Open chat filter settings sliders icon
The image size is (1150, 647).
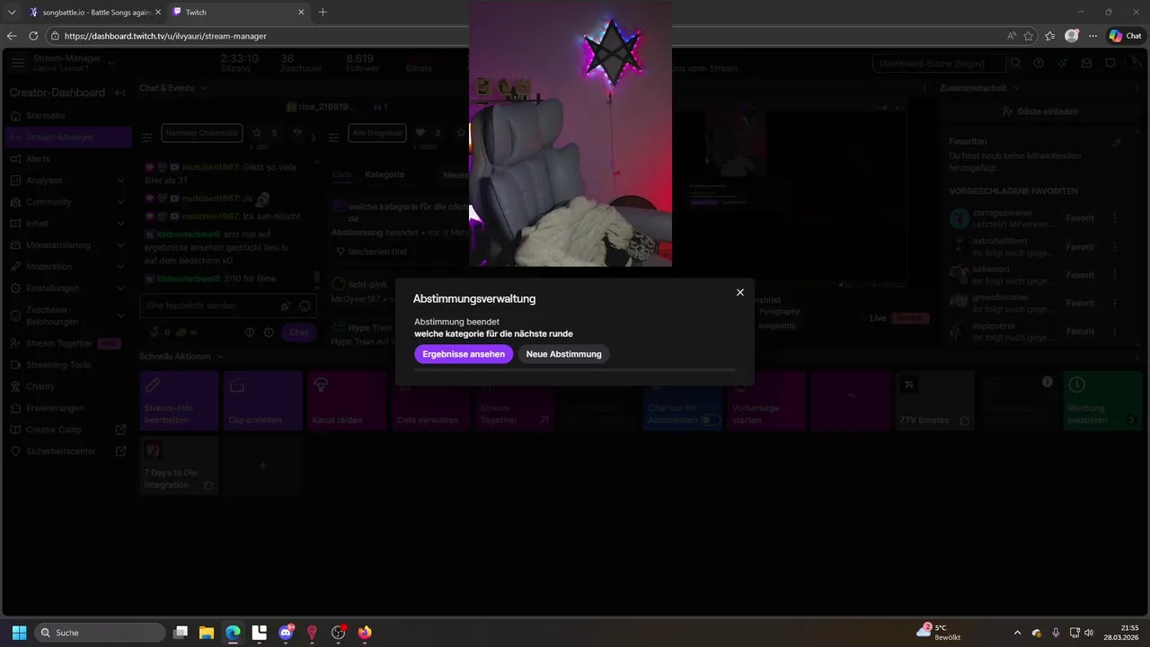146,137
